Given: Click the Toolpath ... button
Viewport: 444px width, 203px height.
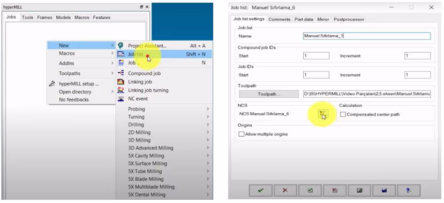Looking at the screenshot, I should pos(269,94).
